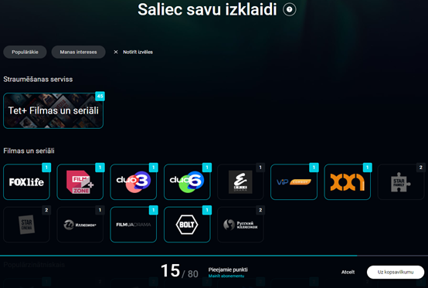Click the Pieejamie punkti label

(228, 269)
